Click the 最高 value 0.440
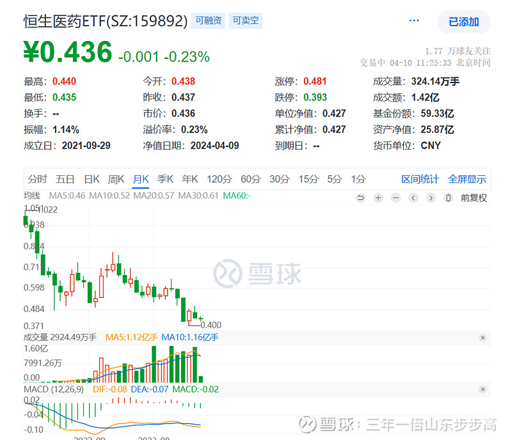 click(65, 81)
